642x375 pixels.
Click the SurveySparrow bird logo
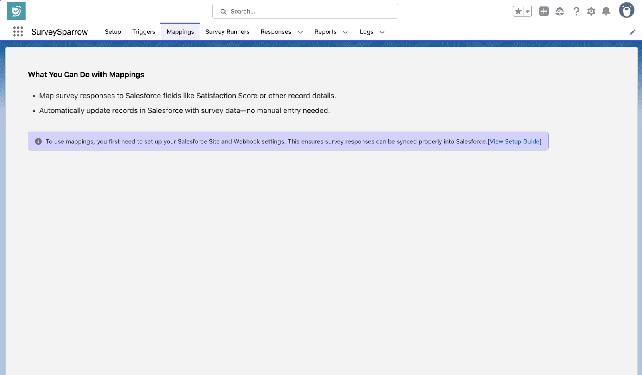[x=16, y=11]
